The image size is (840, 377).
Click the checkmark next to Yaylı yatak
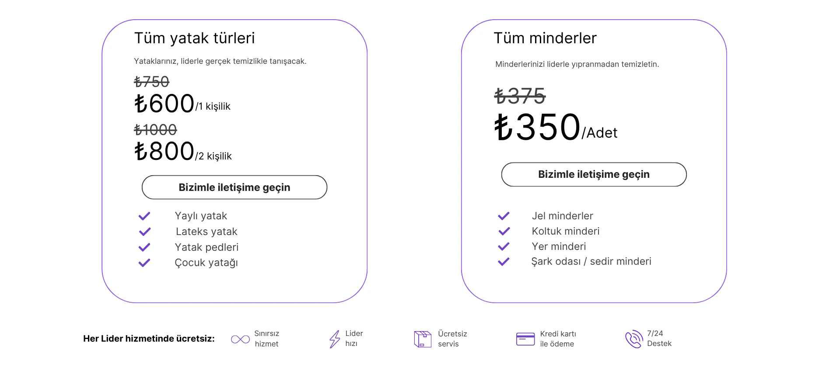pyautogui.click(x=144, y=216)
